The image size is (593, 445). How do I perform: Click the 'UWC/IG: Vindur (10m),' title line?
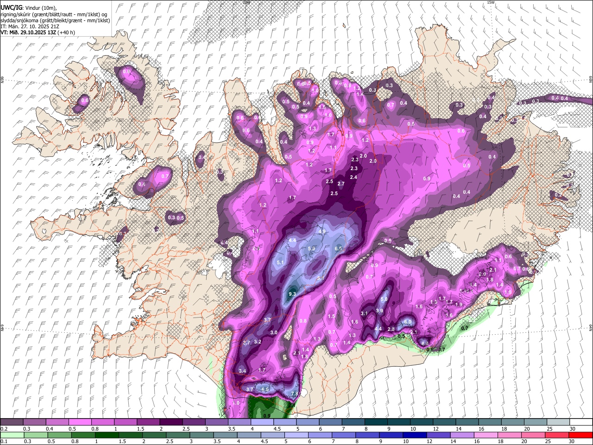click(x=29, y=7)
